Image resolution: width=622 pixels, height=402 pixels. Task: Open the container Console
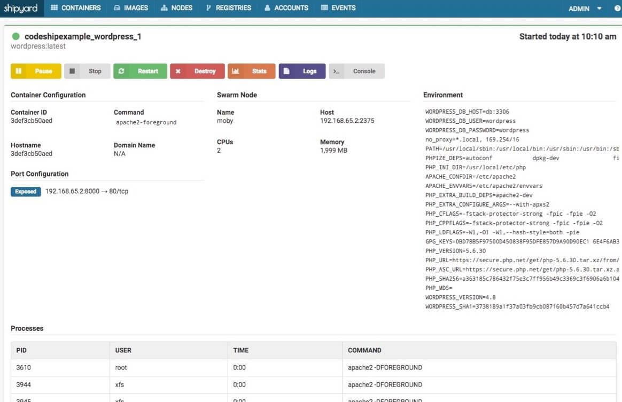(356, 71)
